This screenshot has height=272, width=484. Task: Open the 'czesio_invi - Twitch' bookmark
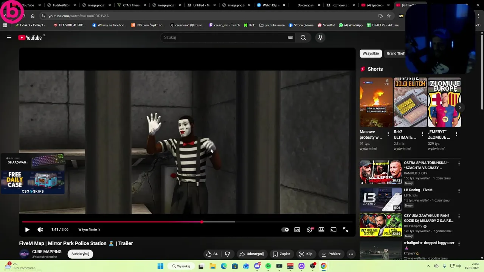pos(224,25)
